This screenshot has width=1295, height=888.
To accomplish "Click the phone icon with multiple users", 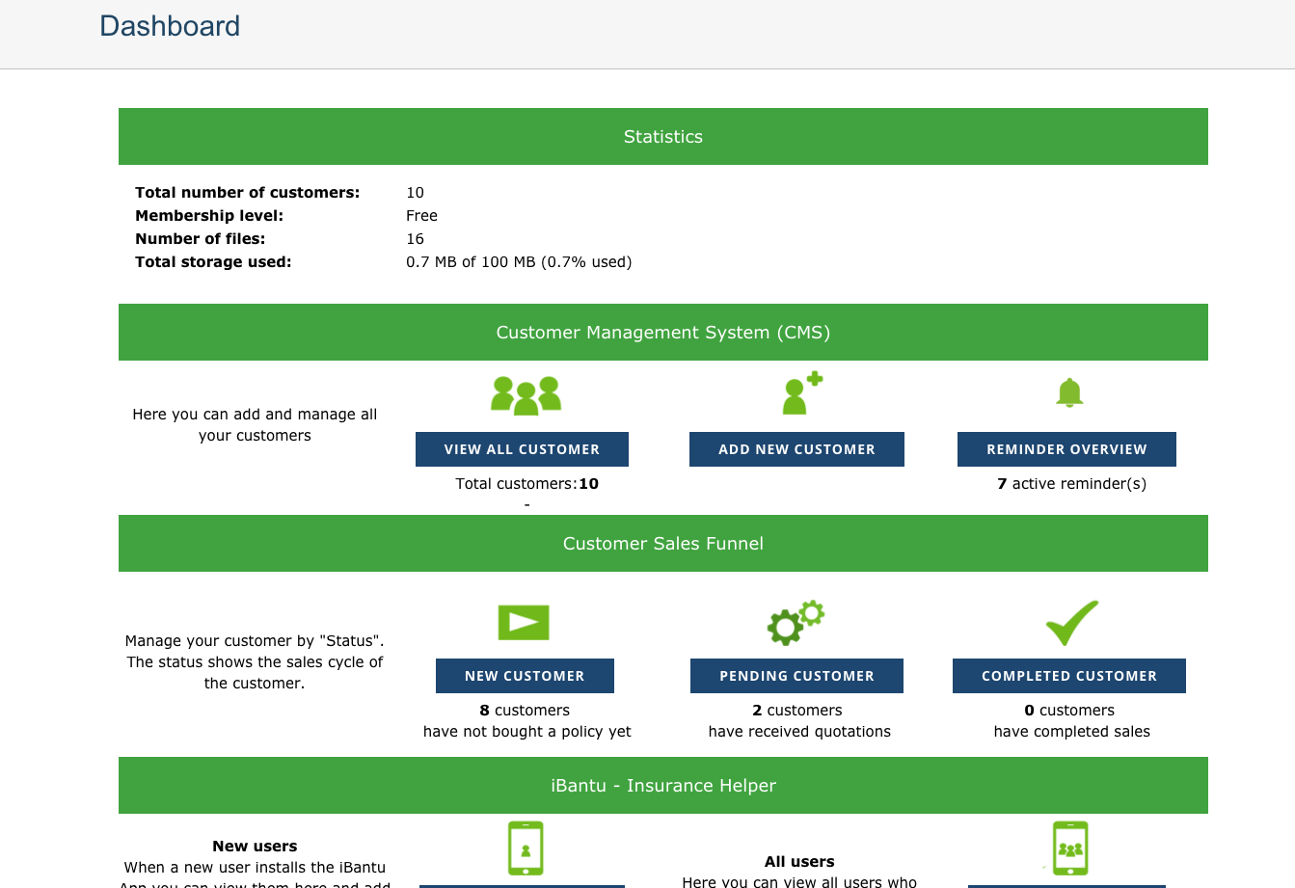I will click(1070, 848).
